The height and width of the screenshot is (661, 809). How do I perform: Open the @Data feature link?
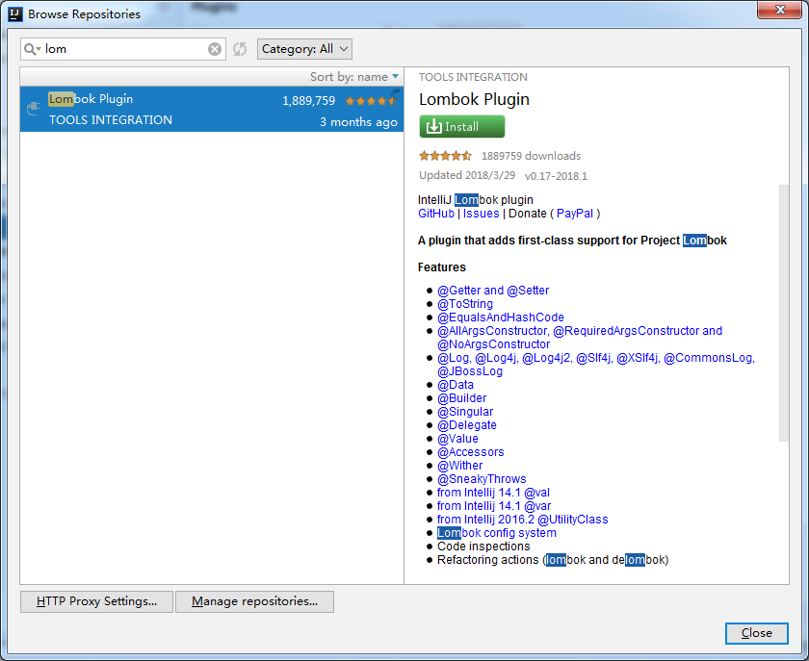click(456, 385)
